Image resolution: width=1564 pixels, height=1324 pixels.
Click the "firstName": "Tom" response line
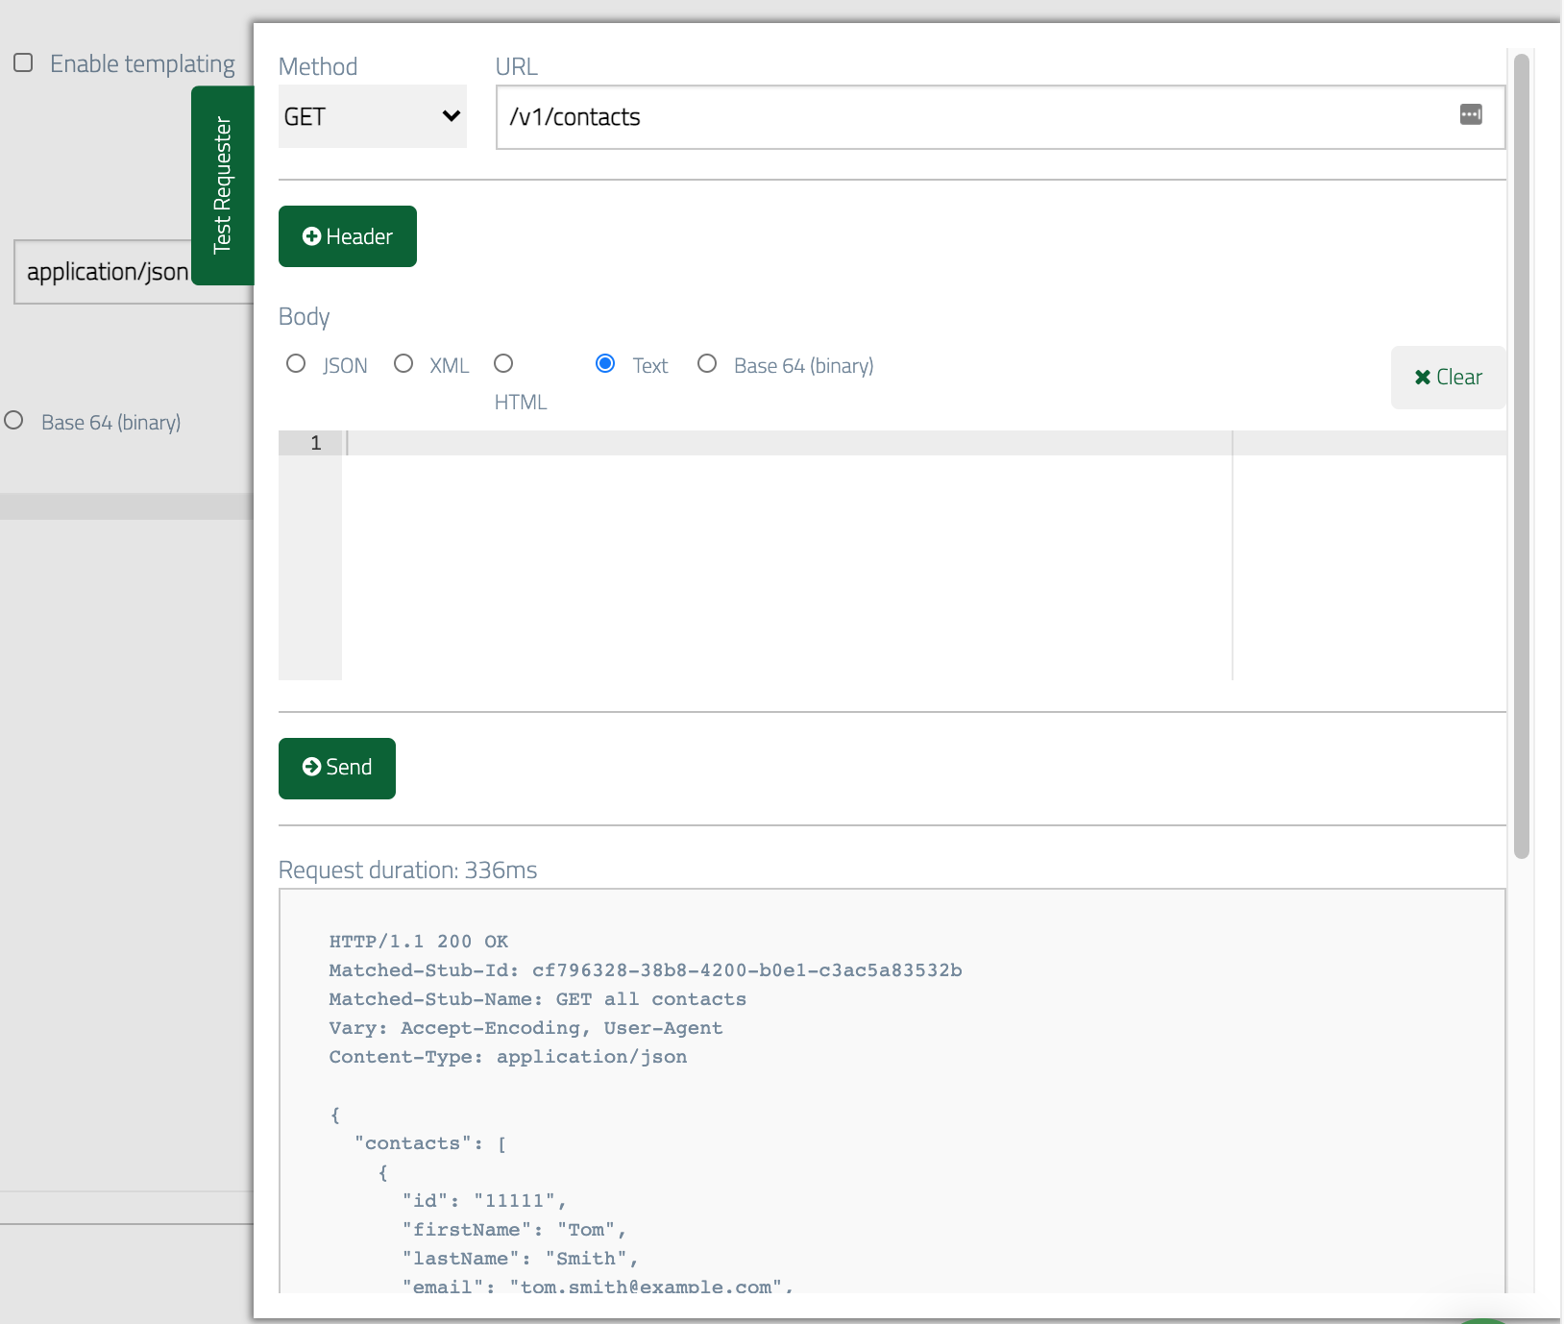pyautogui.click(x=515, y=1230)
